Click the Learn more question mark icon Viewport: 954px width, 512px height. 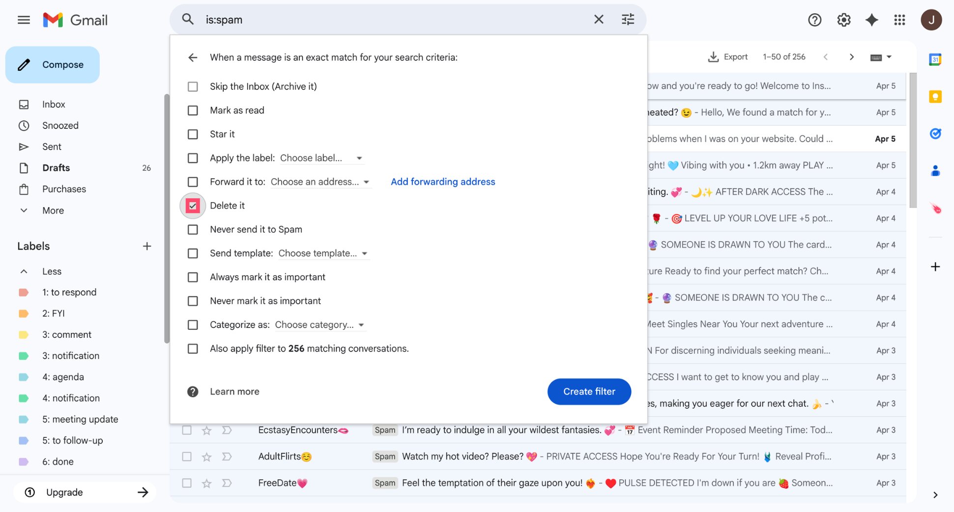coord(193,392)
